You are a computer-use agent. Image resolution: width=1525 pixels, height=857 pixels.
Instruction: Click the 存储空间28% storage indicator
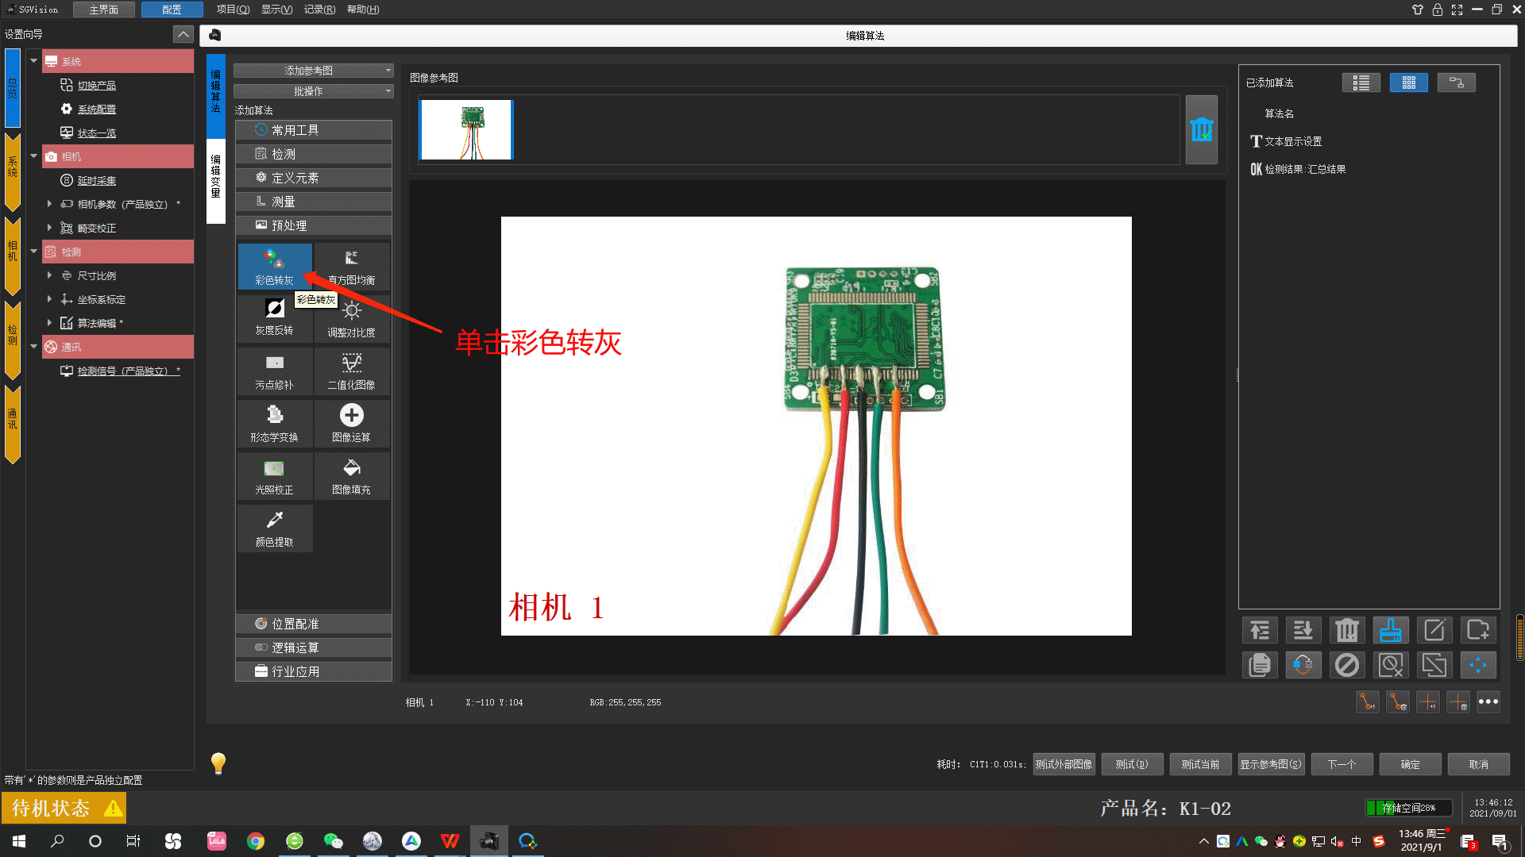tap(1408, 807)
